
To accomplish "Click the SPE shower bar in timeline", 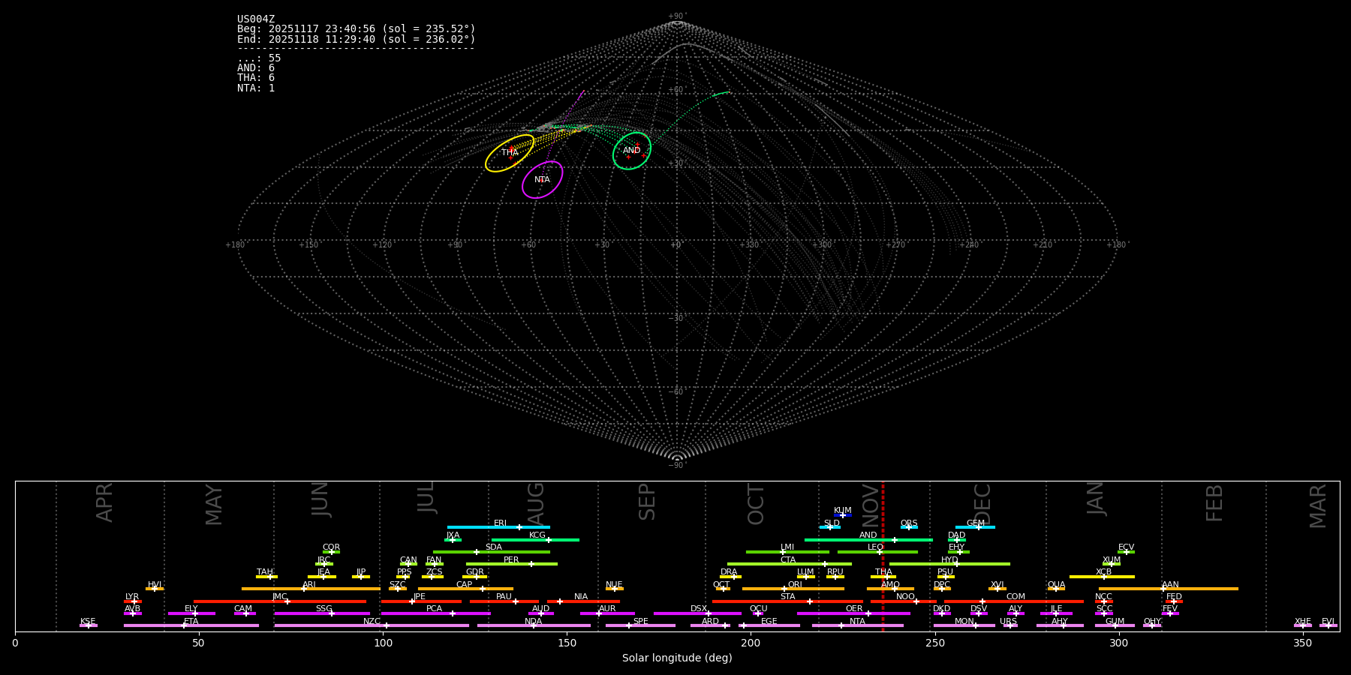I will 640,625.
